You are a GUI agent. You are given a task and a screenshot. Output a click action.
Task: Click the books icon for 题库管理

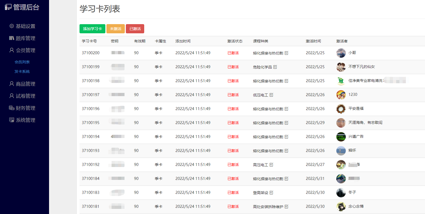click(x=12, y=38)
